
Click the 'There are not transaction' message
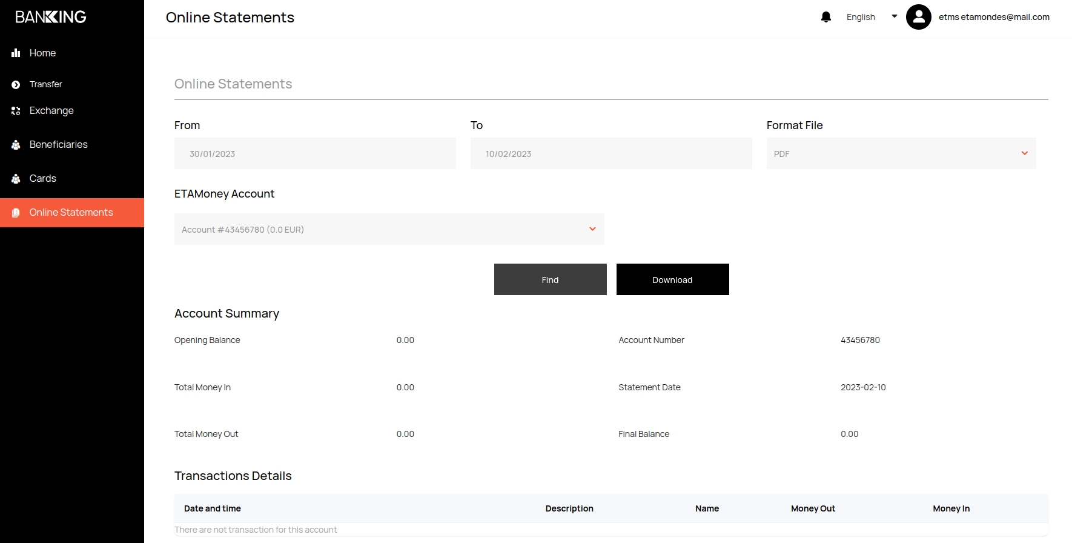click(256, 530)
